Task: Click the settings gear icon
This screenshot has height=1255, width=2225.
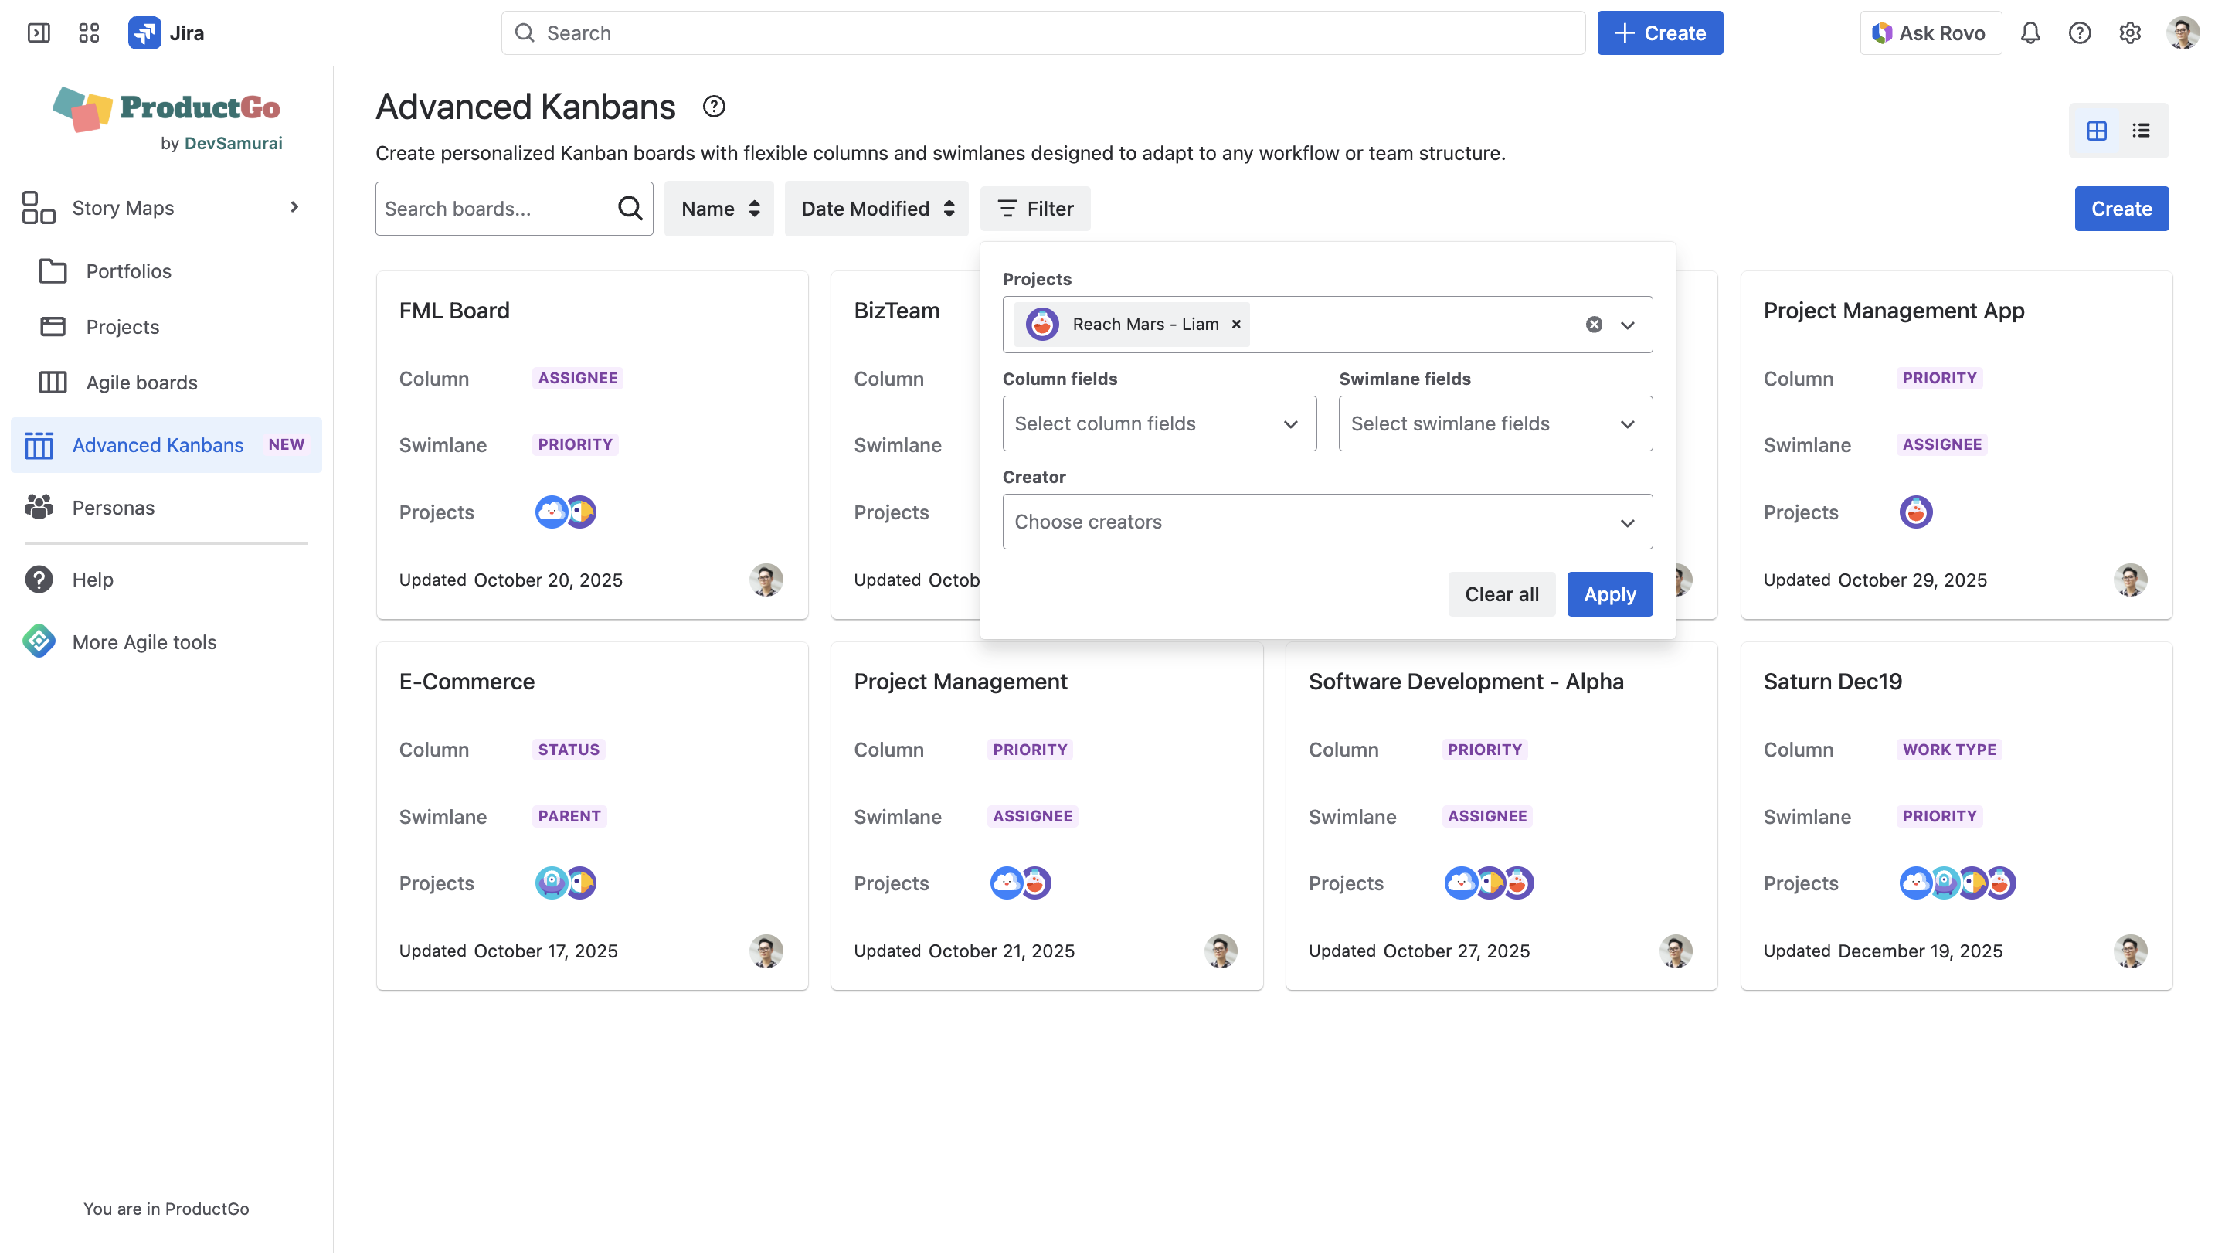Action: [2130, 32]
